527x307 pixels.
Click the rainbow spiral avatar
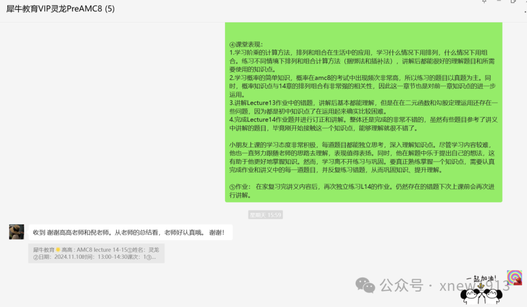coord(514,278)
